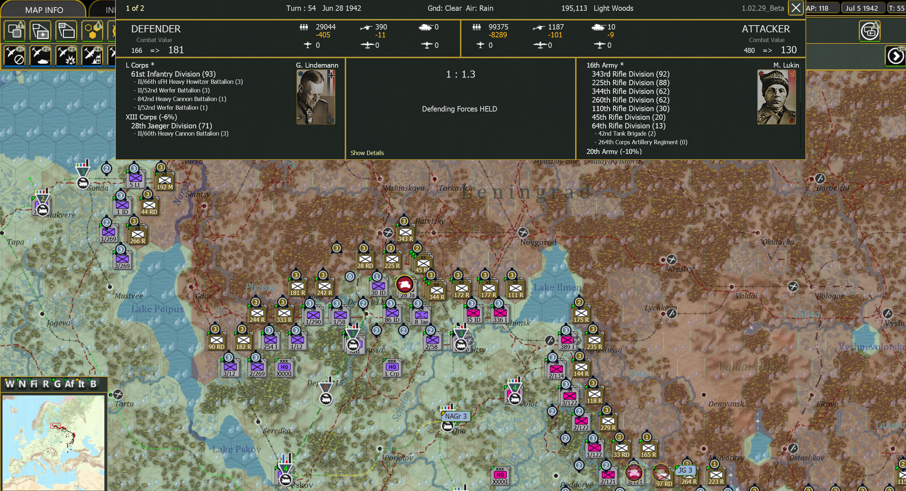Toggle the G overlay in minimap filter bar
The image size is (906, 491).
pyautogui.click(x=56, y=384)
